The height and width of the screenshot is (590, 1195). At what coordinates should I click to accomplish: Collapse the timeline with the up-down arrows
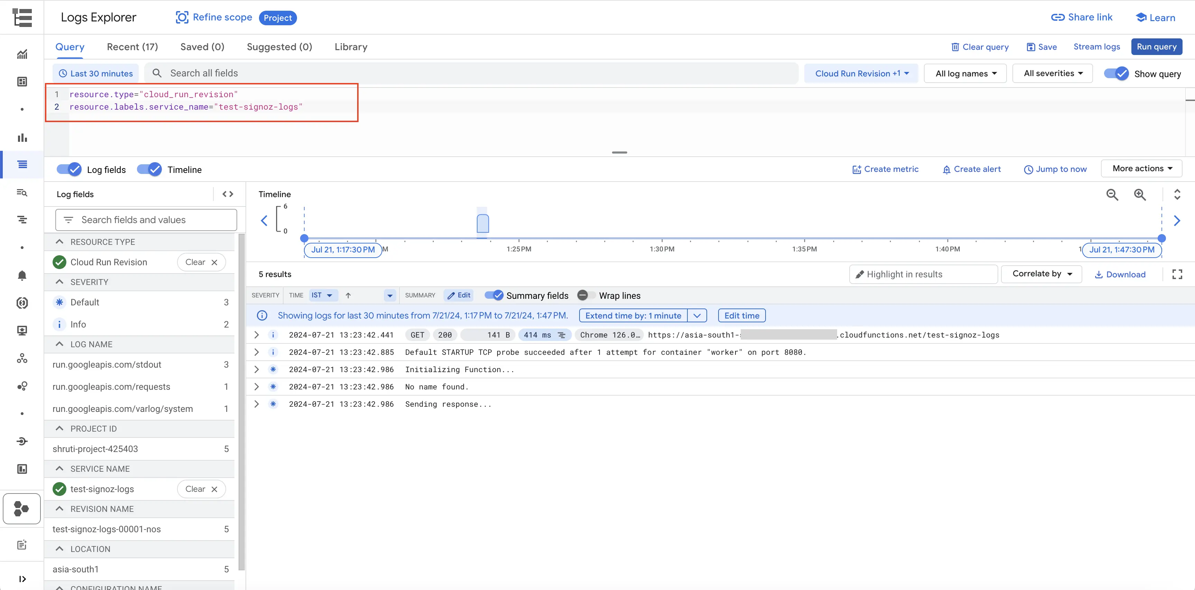click(x=1177, y=194)
